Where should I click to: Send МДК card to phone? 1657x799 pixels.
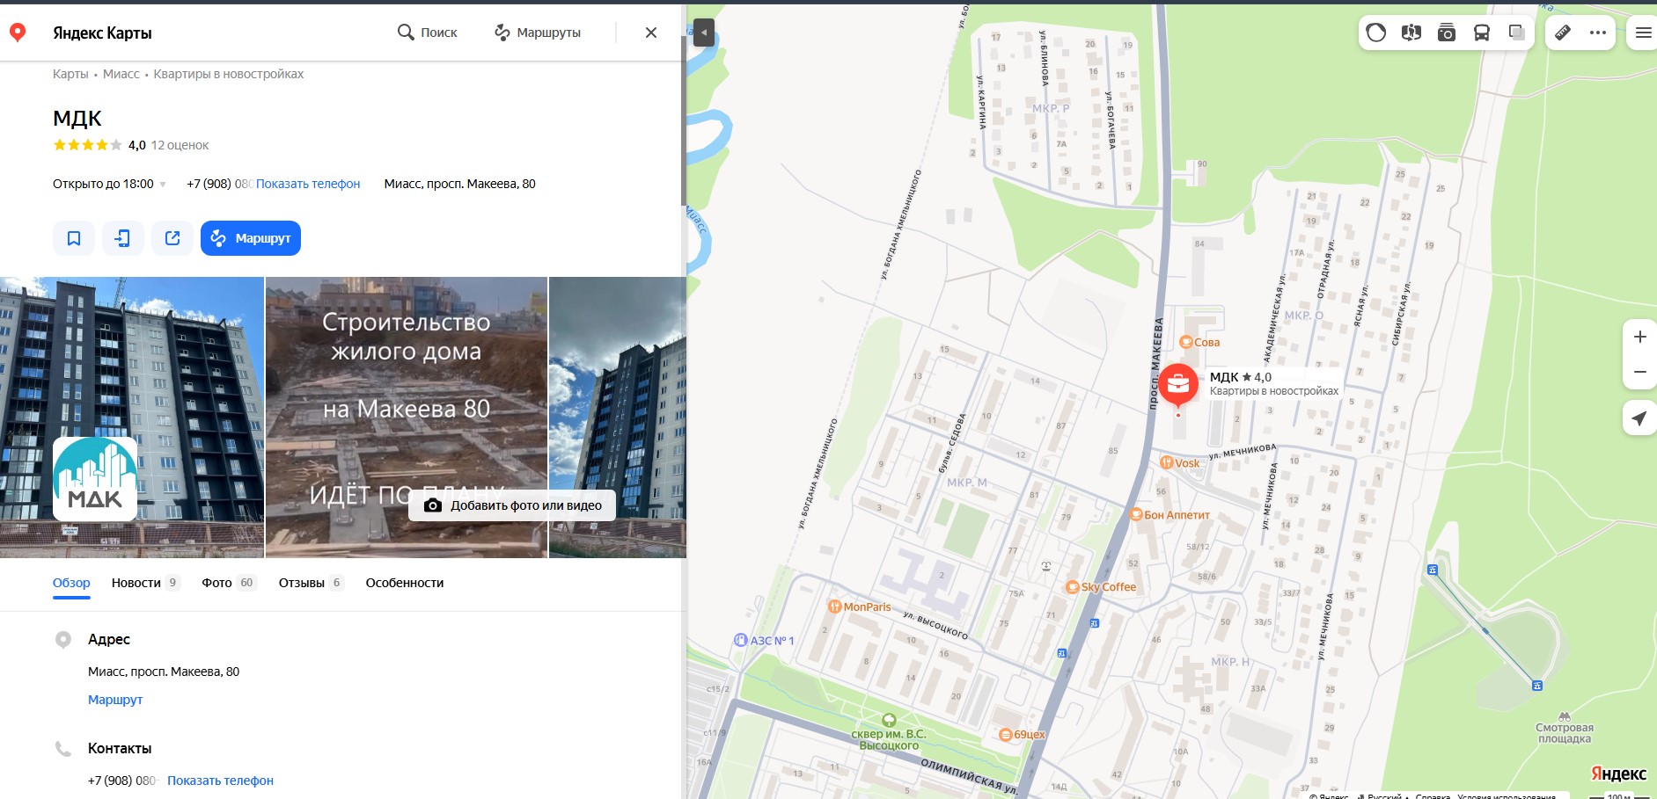[123, 238]
